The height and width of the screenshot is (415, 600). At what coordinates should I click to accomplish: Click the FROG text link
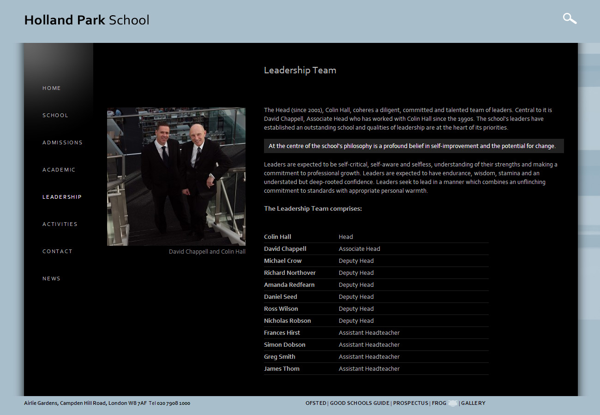coord(439,403)
